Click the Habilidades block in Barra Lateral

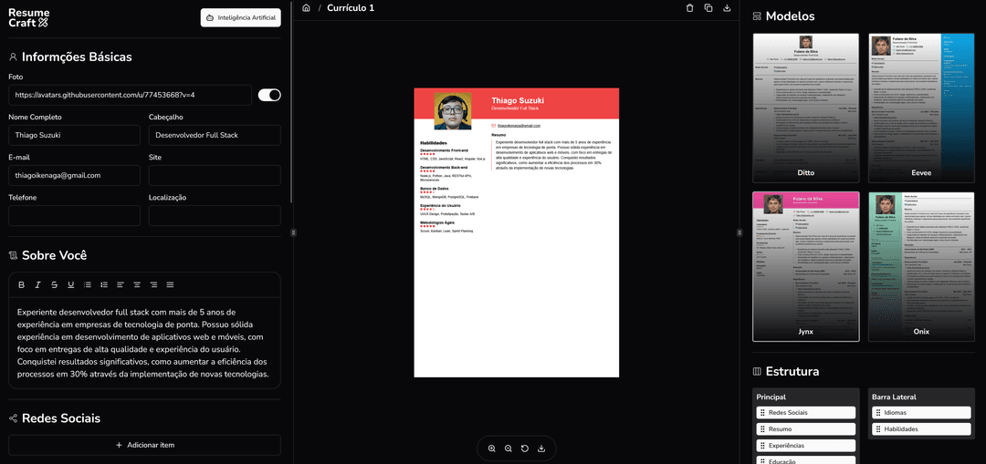[921, 429]
